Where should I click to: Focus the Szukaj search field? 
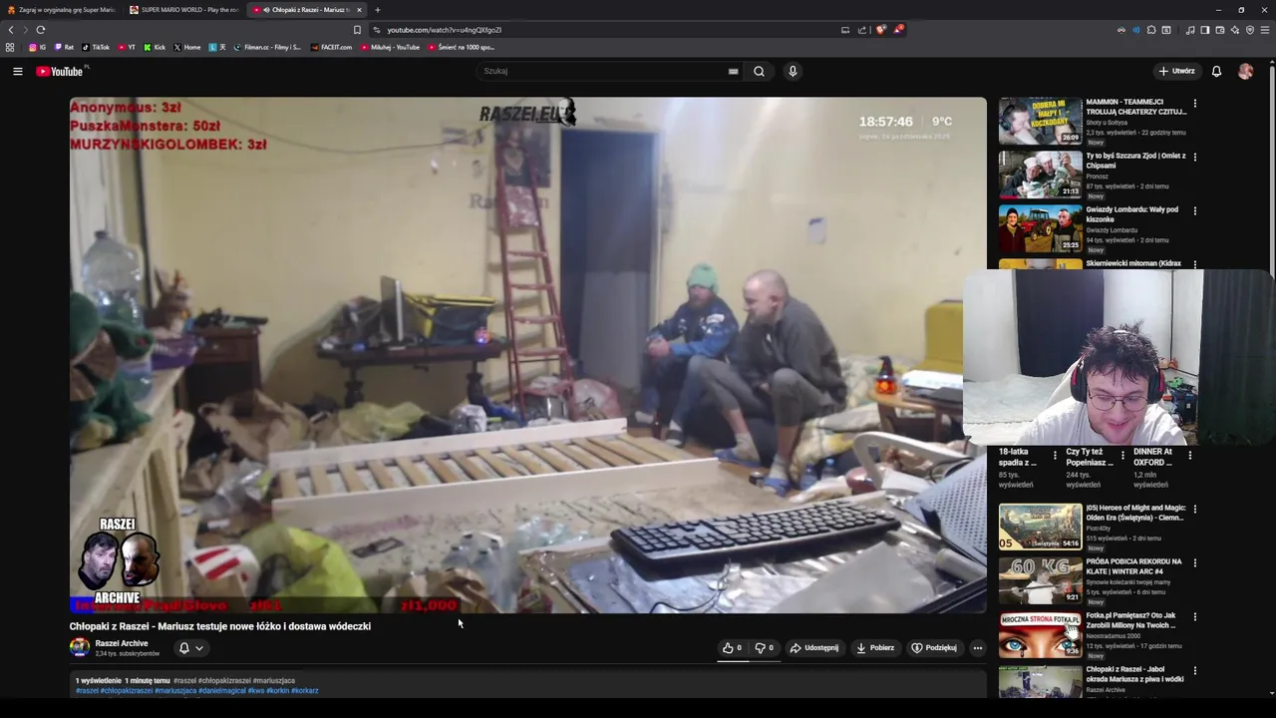coord(603,71)
